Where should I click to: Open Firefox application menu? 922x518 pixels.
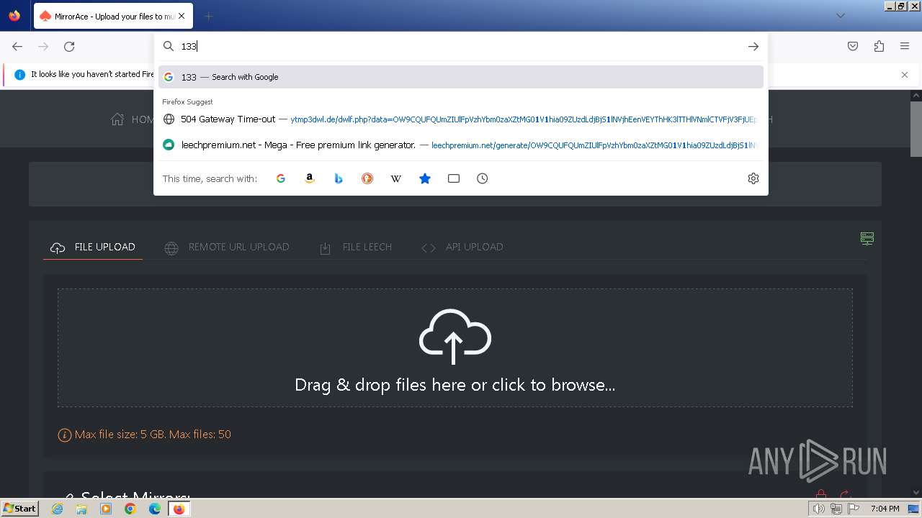[x=905, y=46]
